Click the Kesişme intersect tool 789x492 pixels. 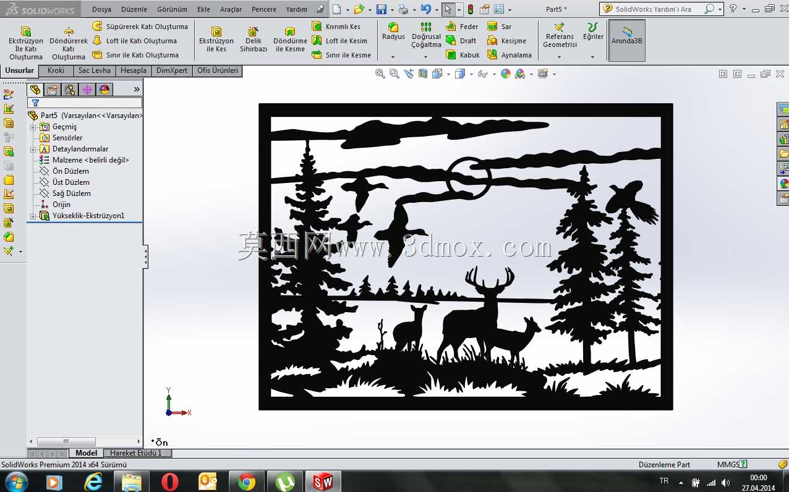(x=506, y=41)
